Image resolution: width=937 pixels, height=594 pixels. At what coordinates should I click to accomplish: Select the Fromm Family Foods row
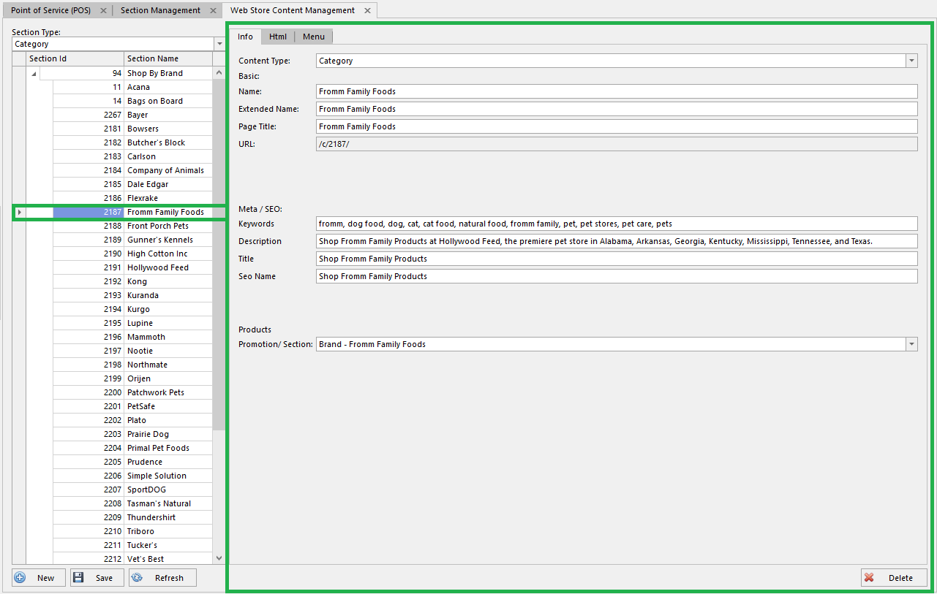click(132, 212)
